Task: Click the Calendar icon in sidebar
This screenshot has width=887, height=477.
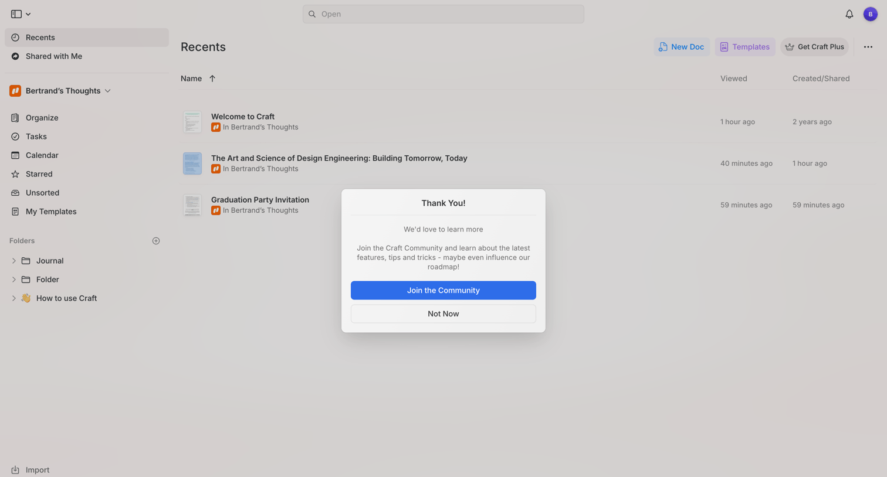Action: click(x=15, y=155)
